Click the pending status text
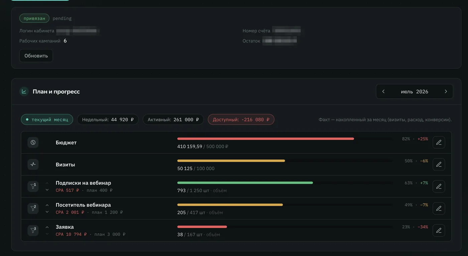Image resolution: width=468 pixels, height=256 pixels. [62, 18]
